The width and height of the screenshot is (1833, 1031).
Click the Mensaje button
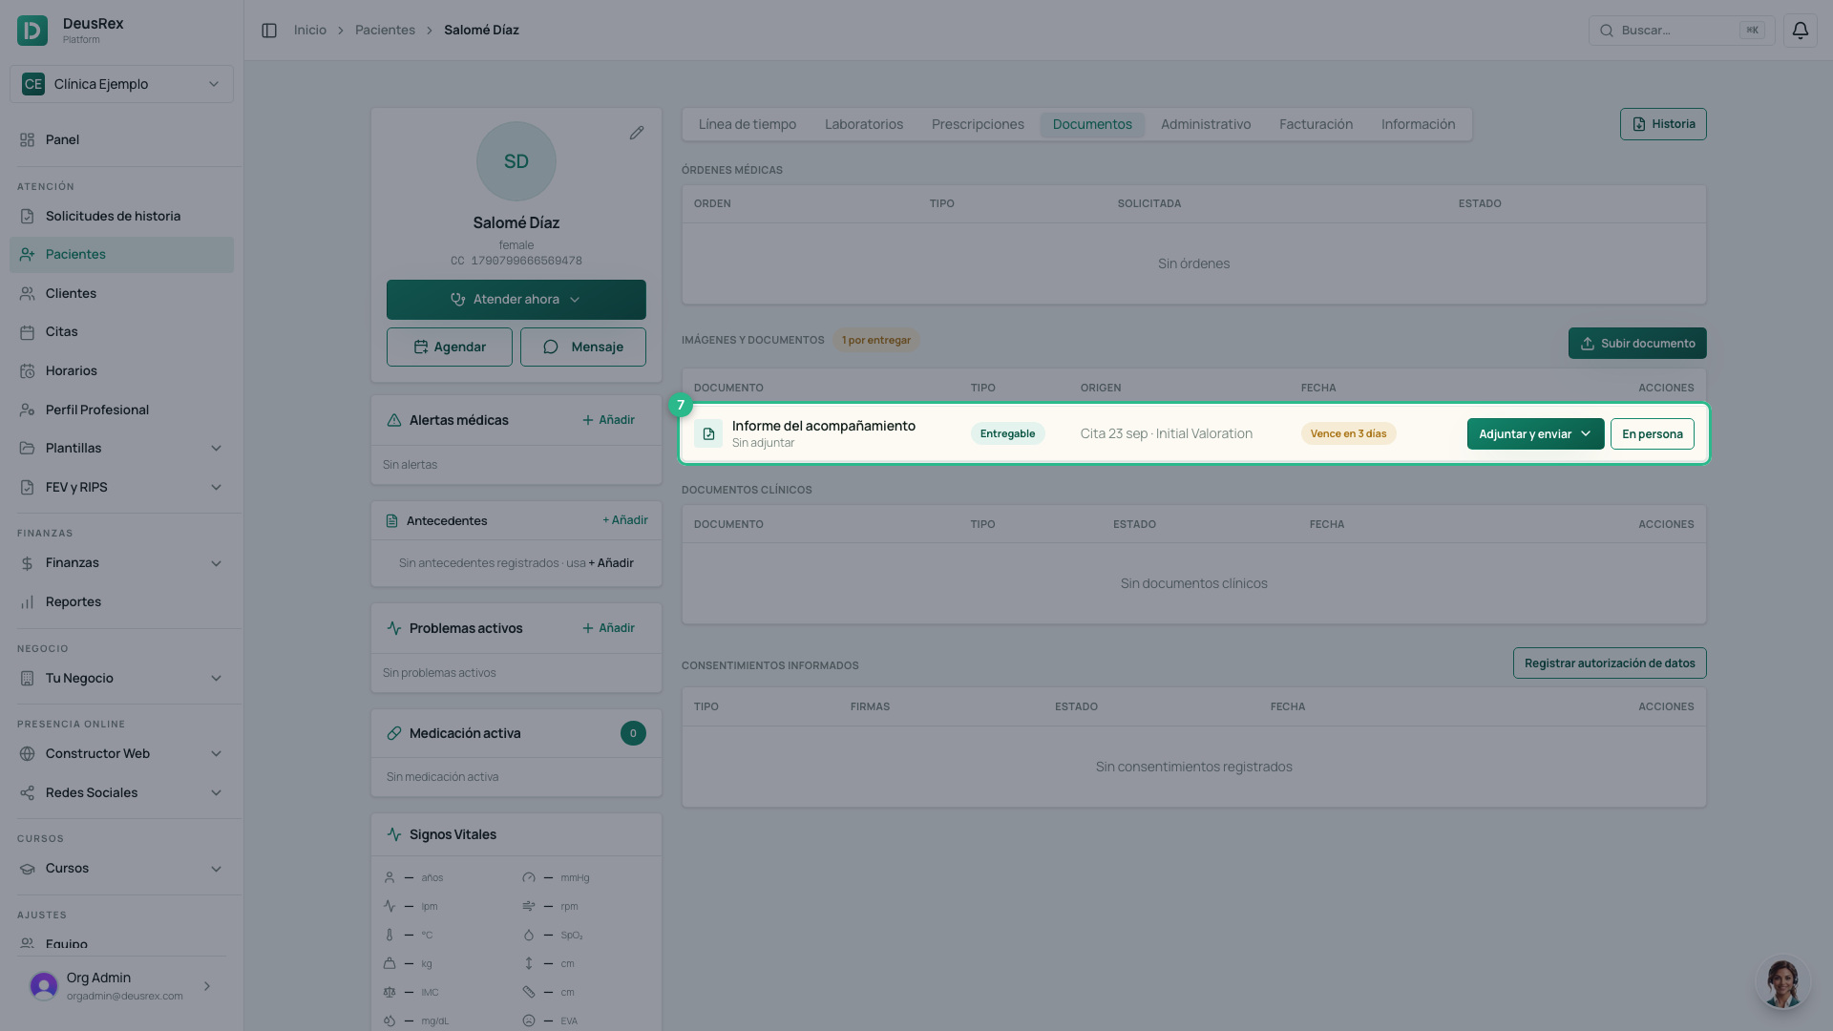coord(583,347)
